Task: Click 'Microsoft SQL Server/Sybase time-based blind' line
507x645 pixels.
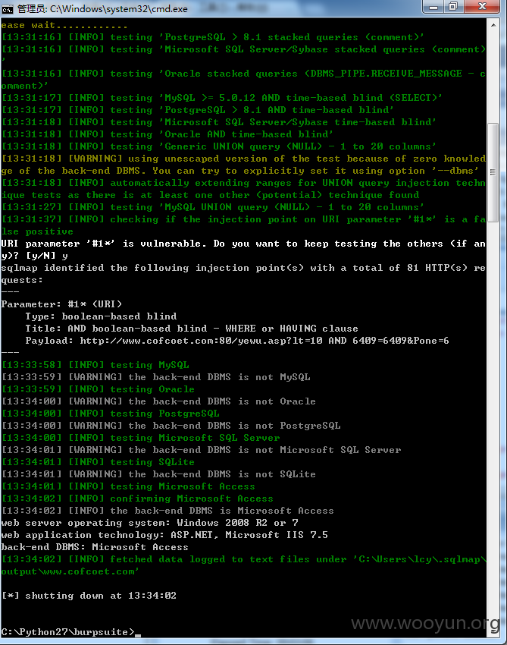Action: tap(219, 121)
